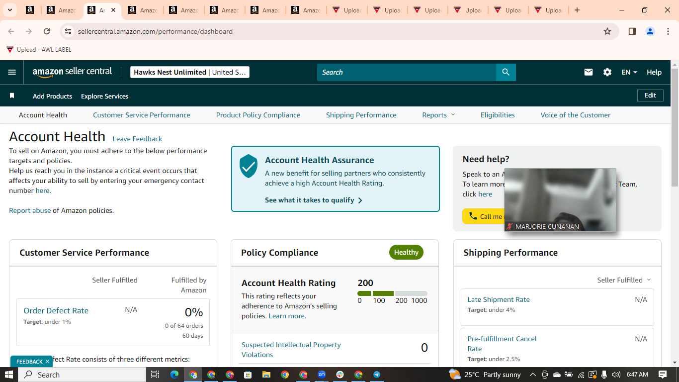679x382 pixels.
Task: Open Telegram from the taskbar
Action: click(377, 375)
